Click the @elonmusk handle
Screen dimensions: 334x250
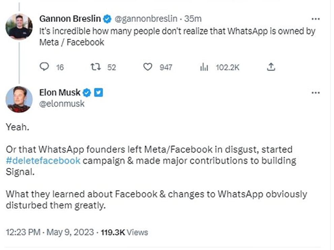[62, 104]
